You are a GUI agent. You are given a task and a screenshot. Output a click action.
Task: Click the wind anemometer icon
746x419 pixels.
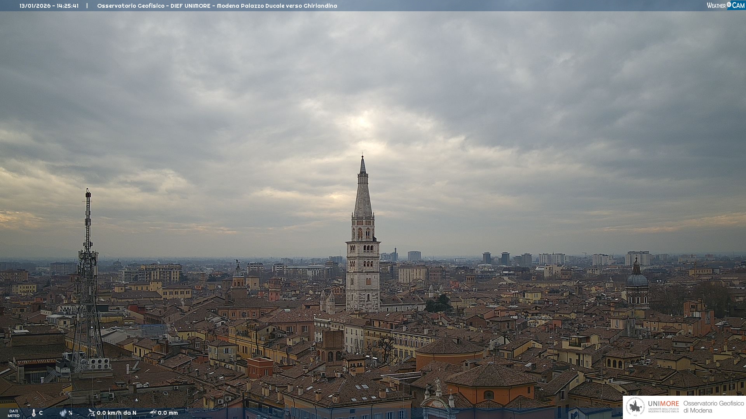(x=91, y=413)
